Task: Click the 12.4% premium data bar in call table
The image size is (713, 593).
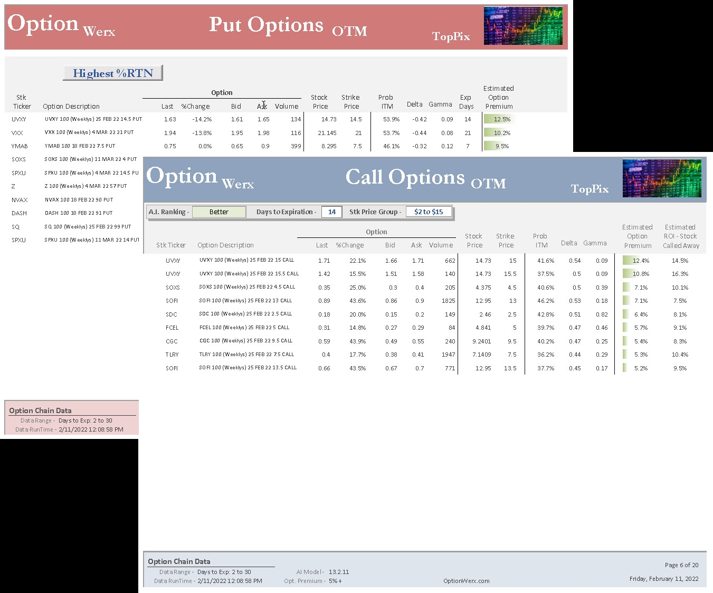Action: [637, 261]
